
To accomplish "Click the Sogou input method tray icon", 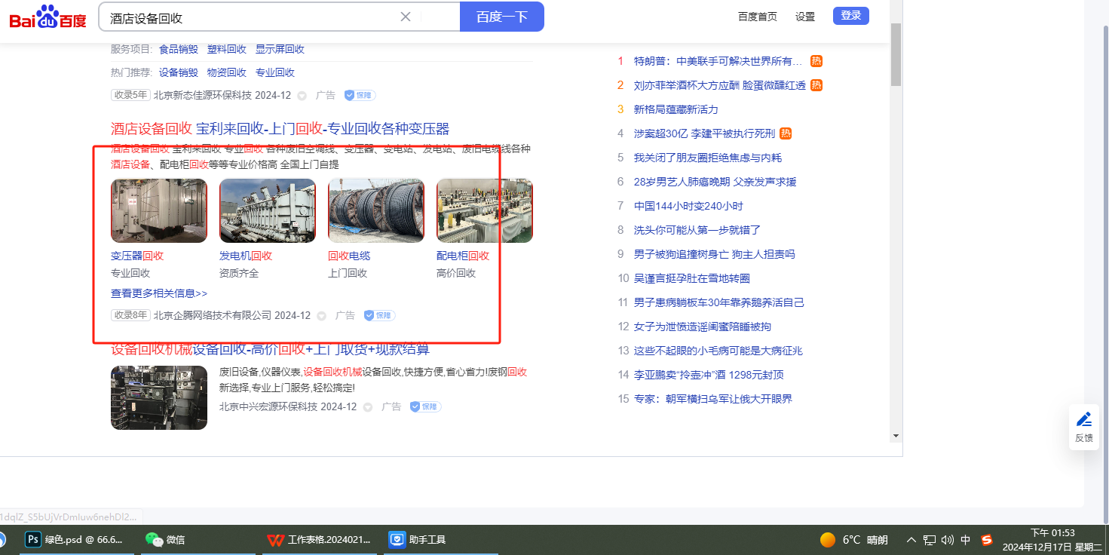I will coord(987,540).
